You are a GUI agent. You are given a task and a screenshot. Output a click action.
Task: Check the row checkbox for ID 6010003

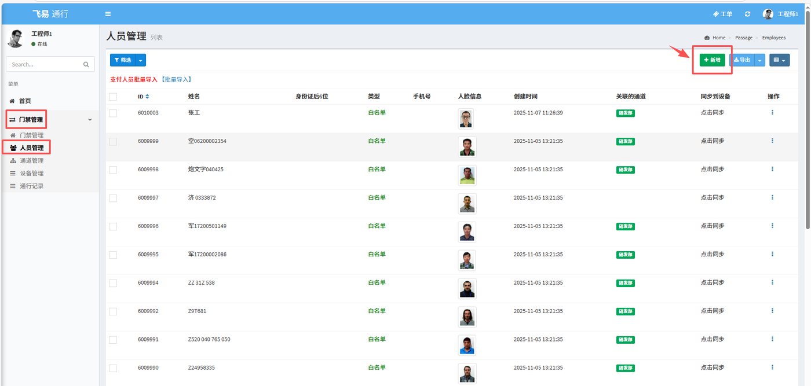click(x=113, y=113)
